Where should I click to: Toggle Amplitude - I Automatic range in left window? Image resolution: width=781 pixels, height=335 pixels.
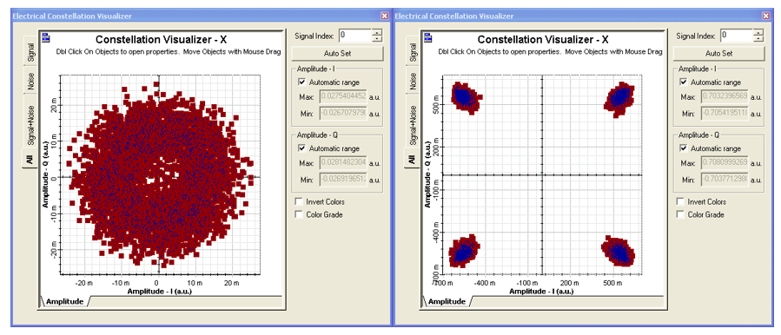(301, 82)
